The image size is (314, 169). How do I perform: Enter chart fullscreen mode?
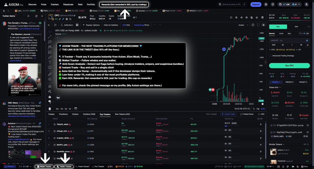tap(259, 25)
